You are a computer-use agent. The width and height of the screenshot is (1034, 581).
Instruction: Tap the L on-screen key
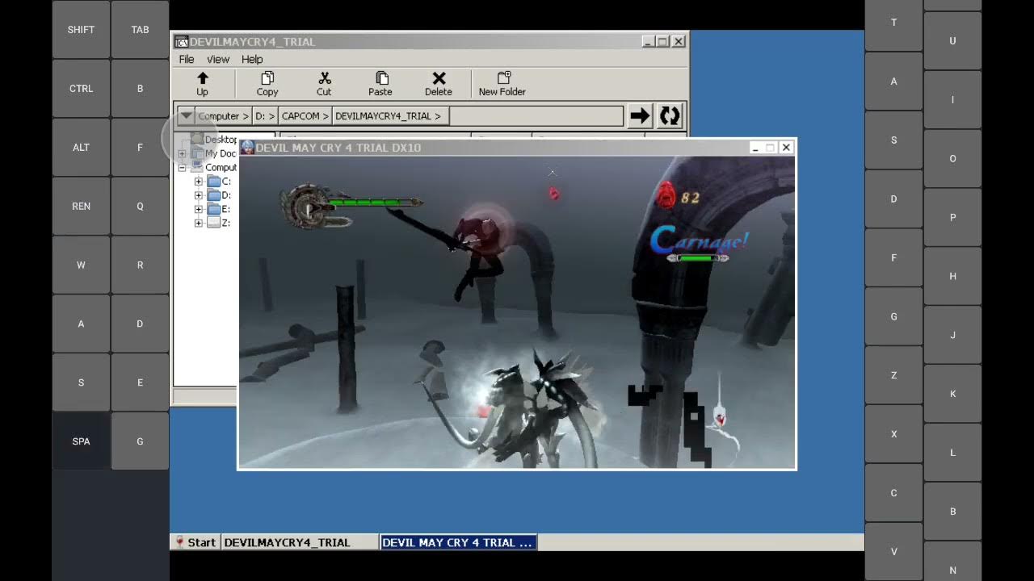point(952,454)
